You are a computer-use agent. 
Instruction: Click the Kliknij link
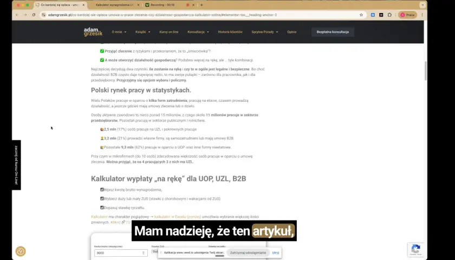click(x=115, y=222)
